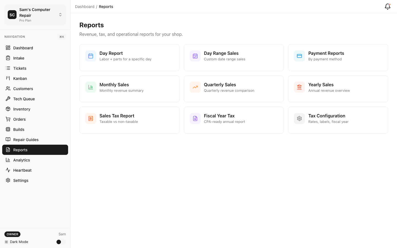Click the OWNER role badge
Screen dimensions: 397x248
[x=12, y=234]
